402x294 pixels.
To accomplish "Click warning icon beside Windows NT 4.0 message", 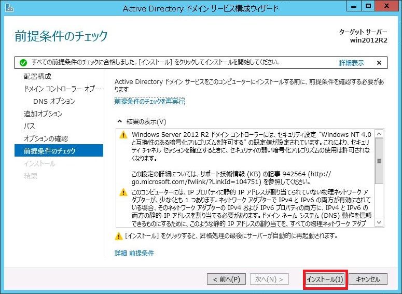I will (123, 135).
